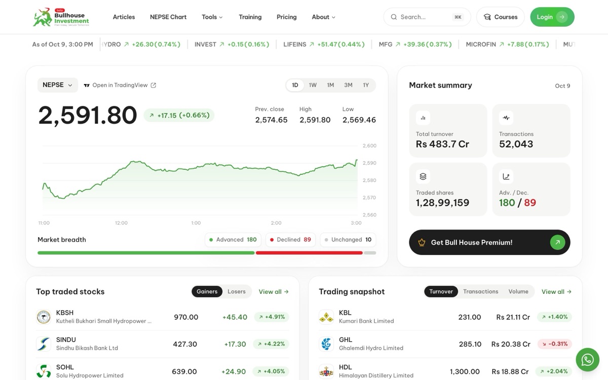Click the ⌘K shortcut badge in search
Screen dimensions: 608x380
(x=458, y=17)
